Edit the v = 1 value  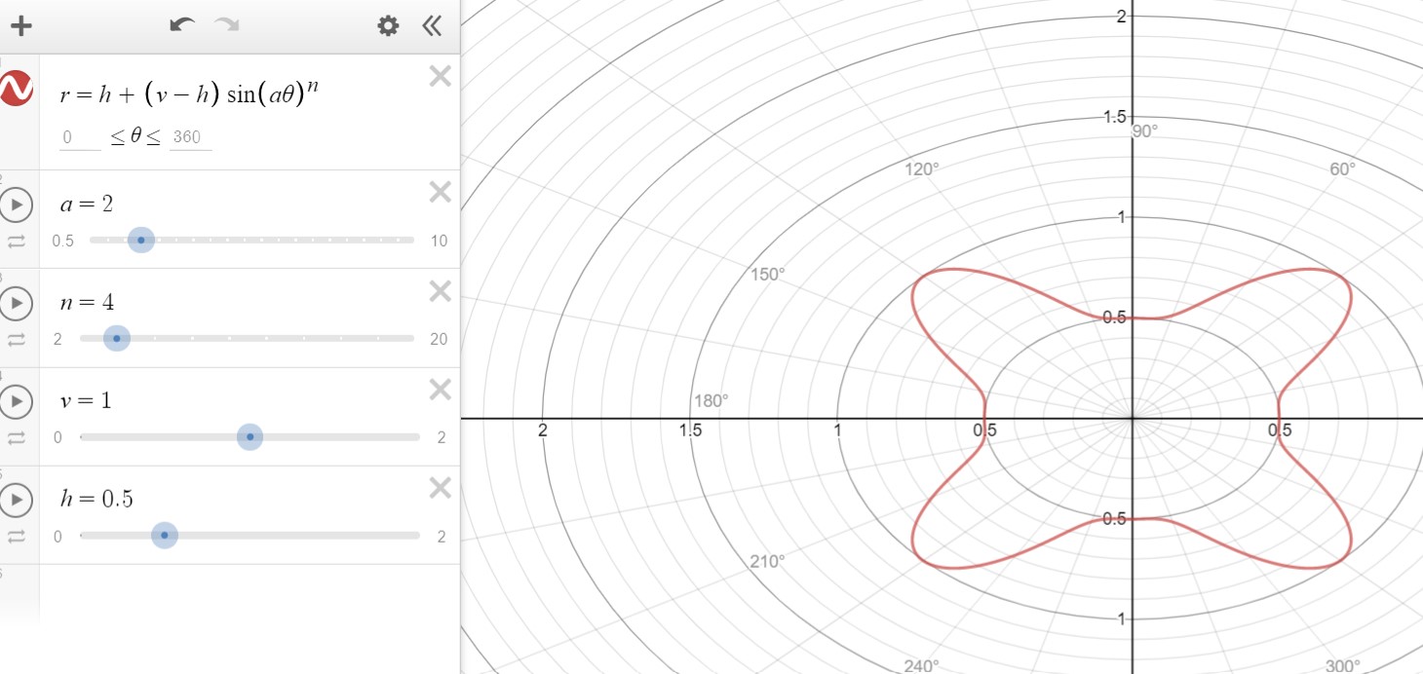coord(86,400)
